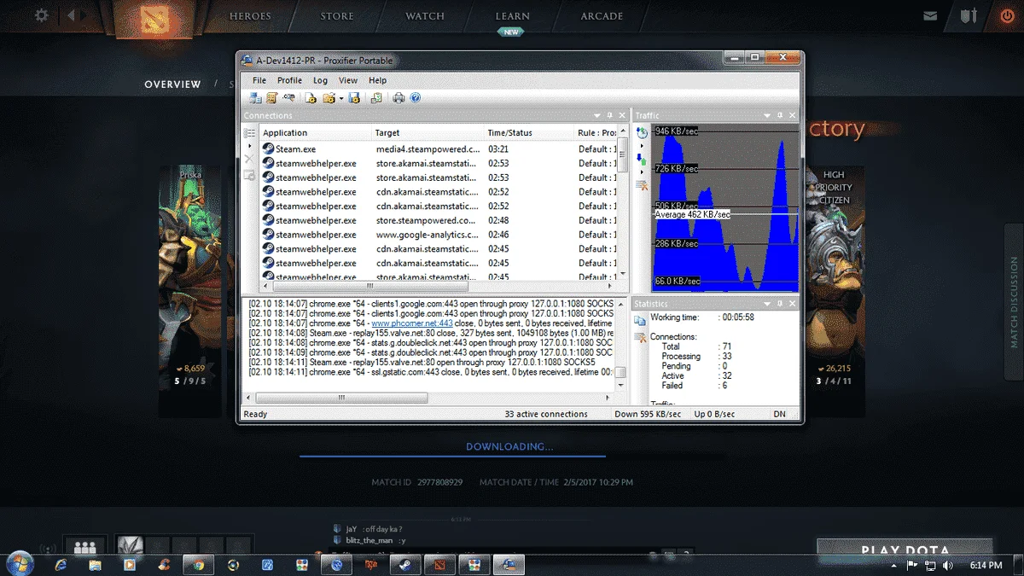Click the Traffic panel clock icon
1024x576 pixels.
pos(642,133)
